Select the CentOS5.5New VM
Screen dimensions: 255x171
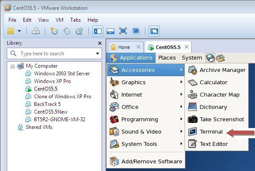pyautogui.click(x=51, y=112)
